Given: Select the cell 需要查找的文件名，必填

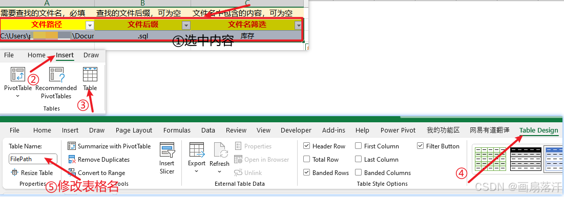Looking at the screenshot, I should pyautogui.click(x=47, y=13).
